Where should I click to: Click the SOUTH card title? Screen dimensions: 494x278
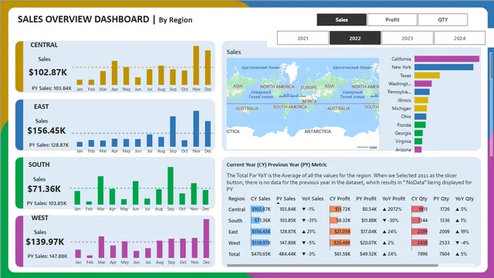(x=39, y=164)
